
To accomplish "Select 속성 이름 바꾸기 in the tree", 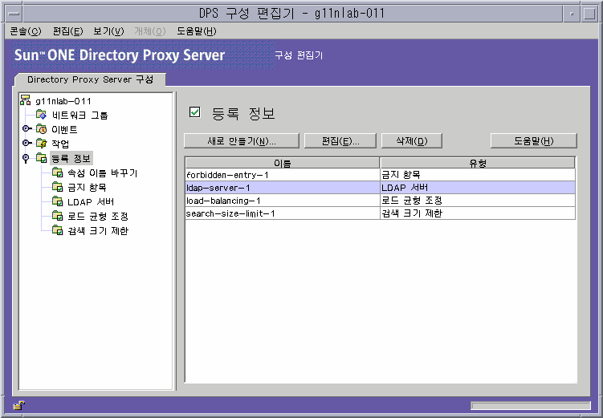I will pos(102,172).
